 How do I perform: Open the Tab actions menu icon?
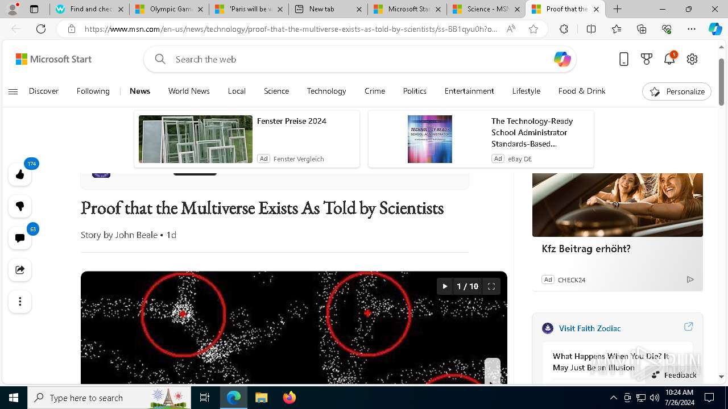coord(34,9)
